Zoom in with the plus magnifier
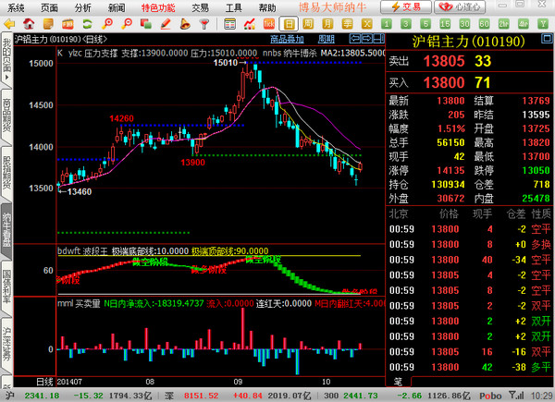The image size is (555, 402). 107,24
